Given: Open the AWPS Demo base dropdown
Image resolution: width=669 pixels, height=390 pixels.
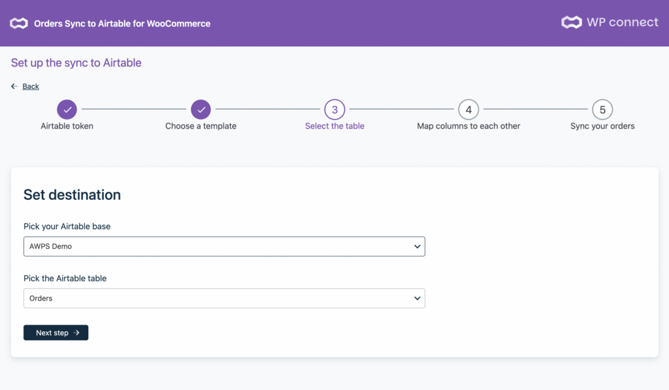Looking at the screenshot, I should (x=223, y=246).
